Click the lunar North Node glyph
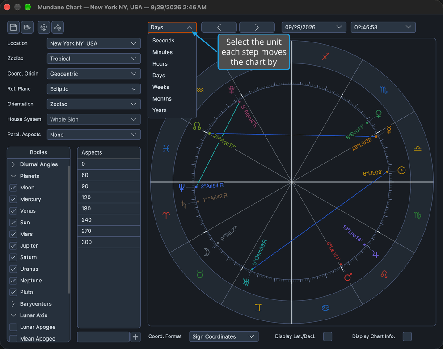This screenshot has width=443, height=349. click(197, 126)
